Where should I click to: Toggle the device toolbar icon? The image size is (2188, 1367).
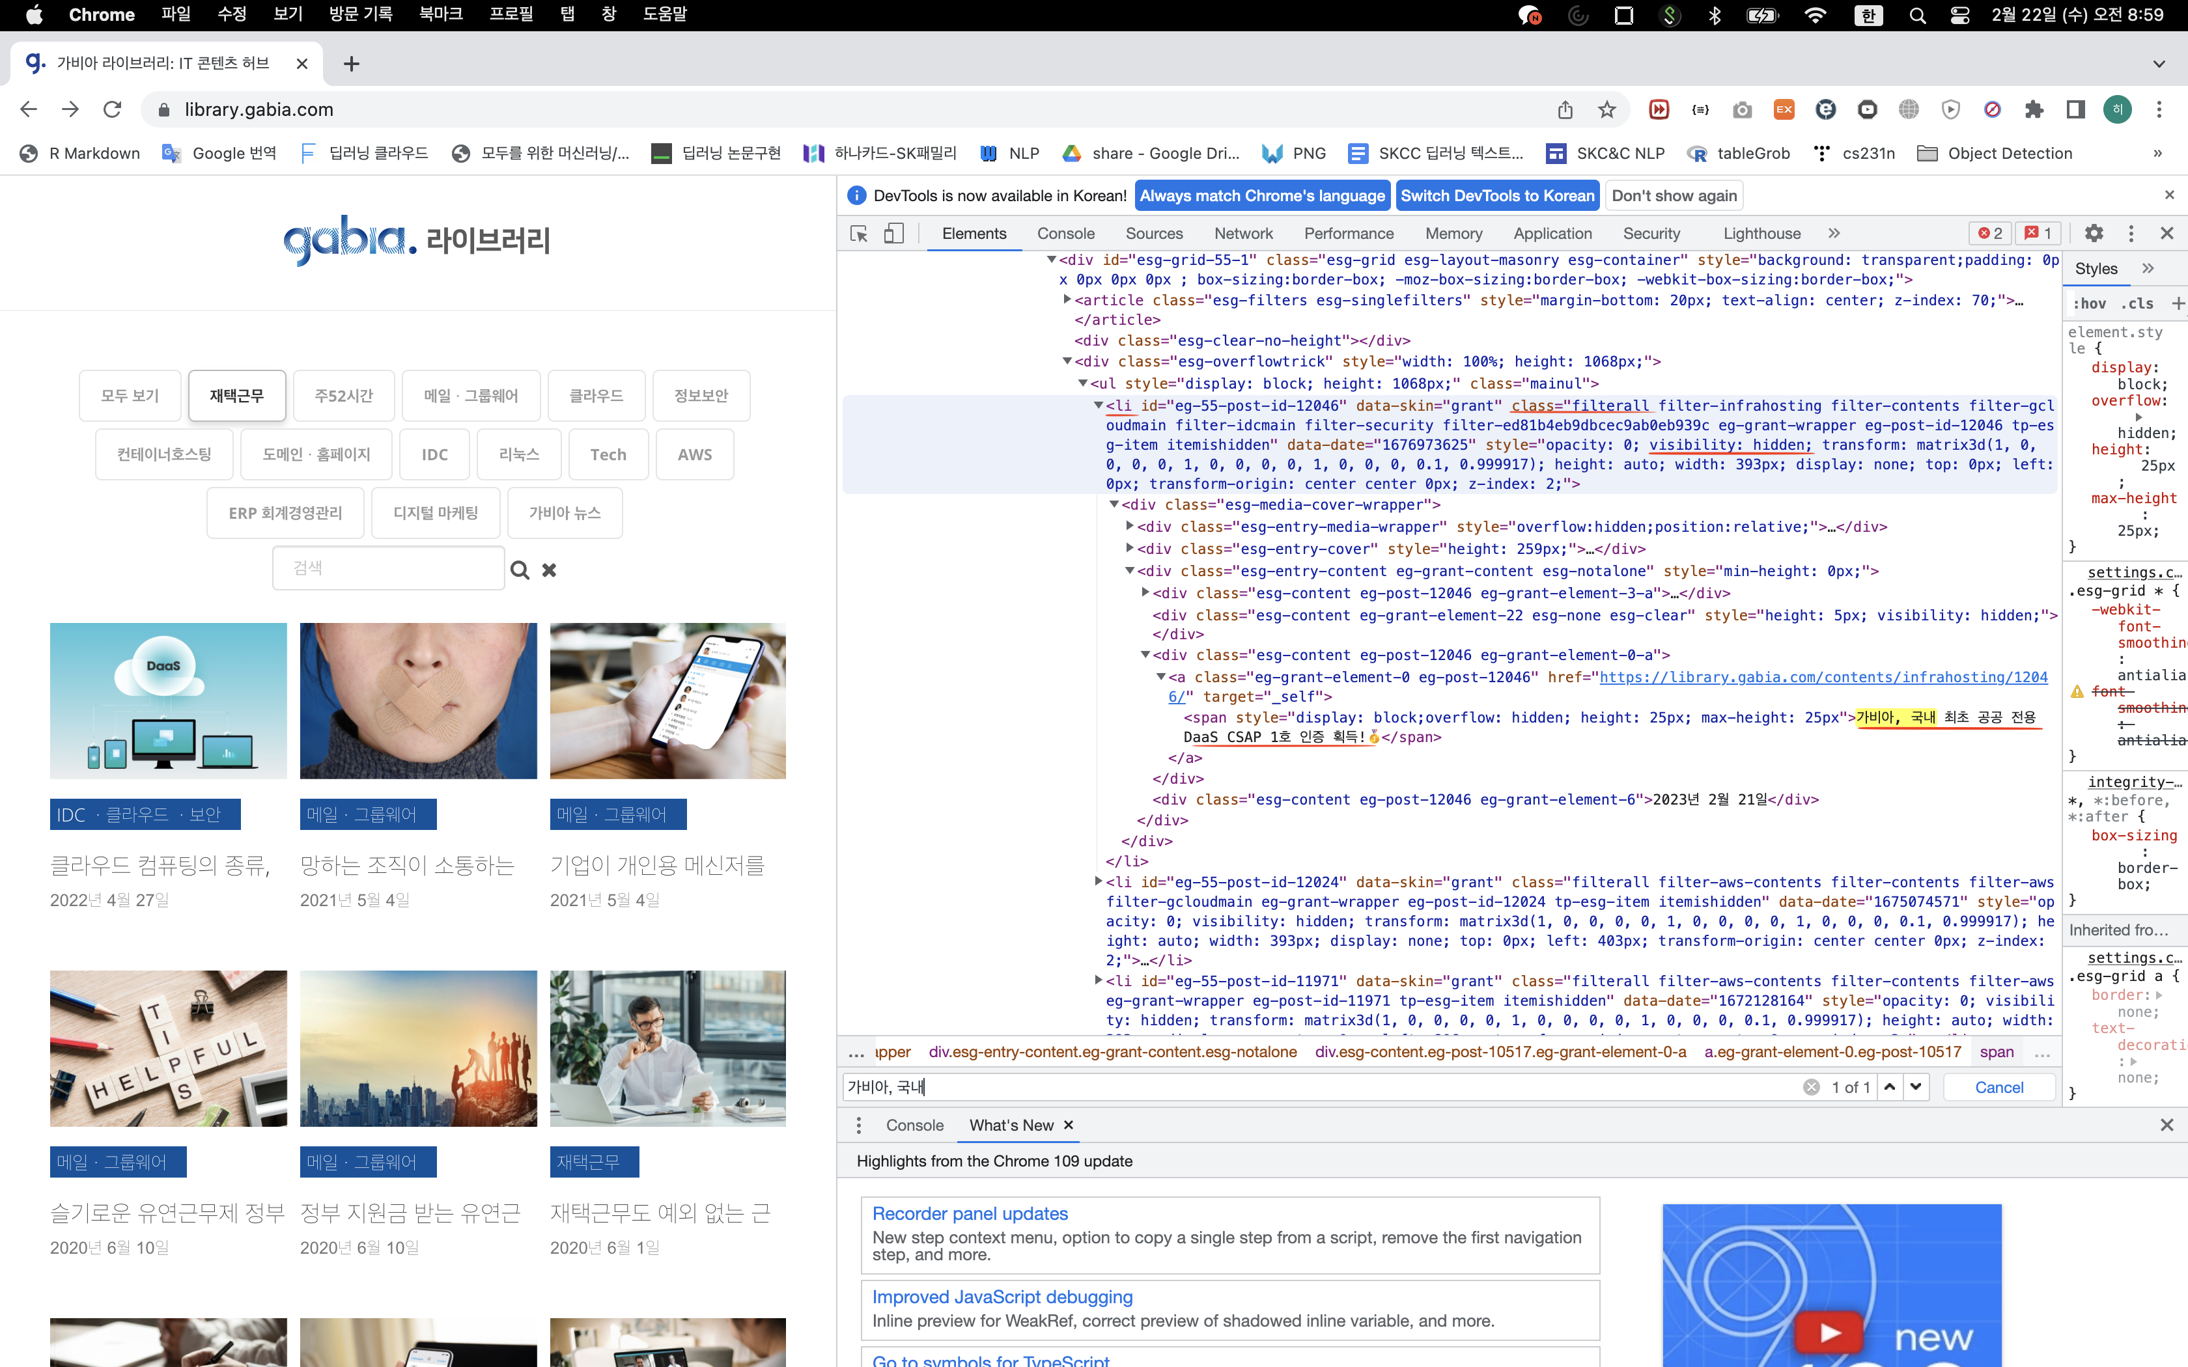[x=893, y=233]
